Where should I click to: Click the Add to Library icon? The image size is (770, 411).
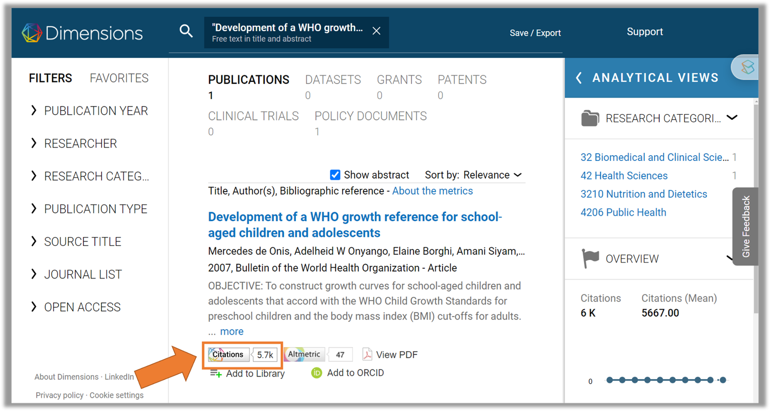coord(216,374)
